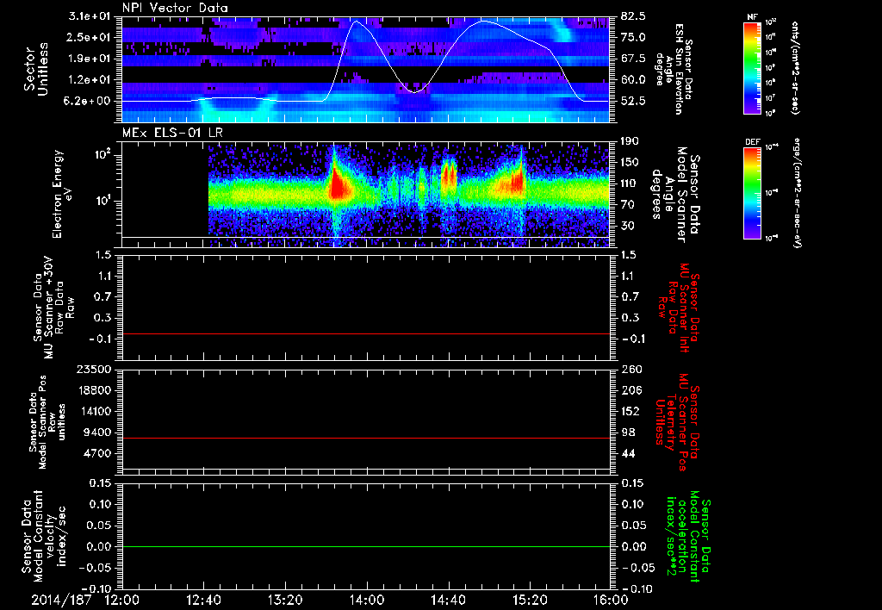Click the 14:00 time axis label
Image resolution: width=882 pixels, height=610 pixels.
click(x=367, y=600)
